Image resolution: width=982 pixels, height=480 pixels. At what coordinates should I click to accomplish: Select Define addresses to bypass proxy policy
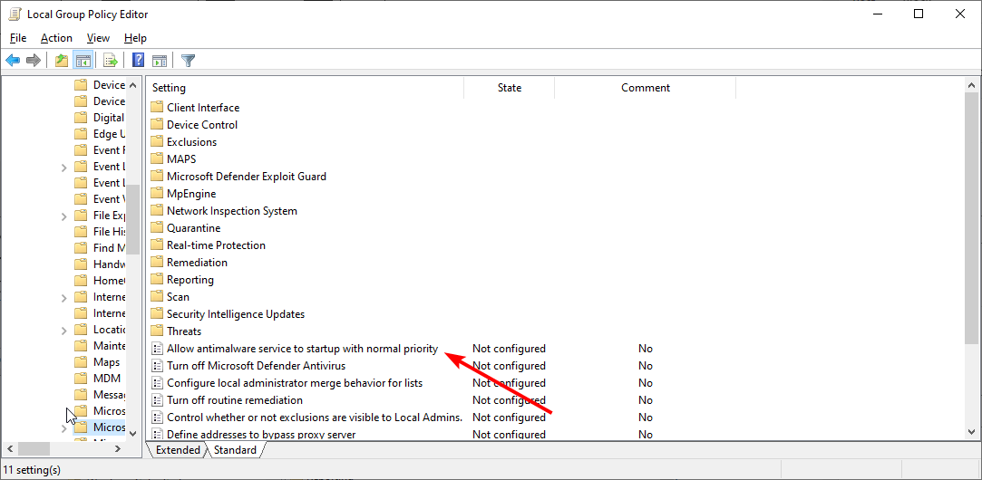(261, 435)
